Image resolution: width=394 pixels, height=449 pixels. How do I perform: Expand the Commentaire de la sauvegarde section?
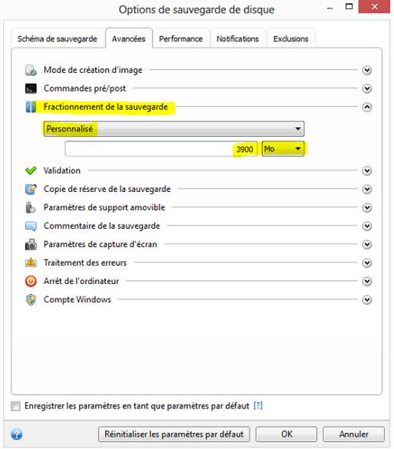(367, 226)
